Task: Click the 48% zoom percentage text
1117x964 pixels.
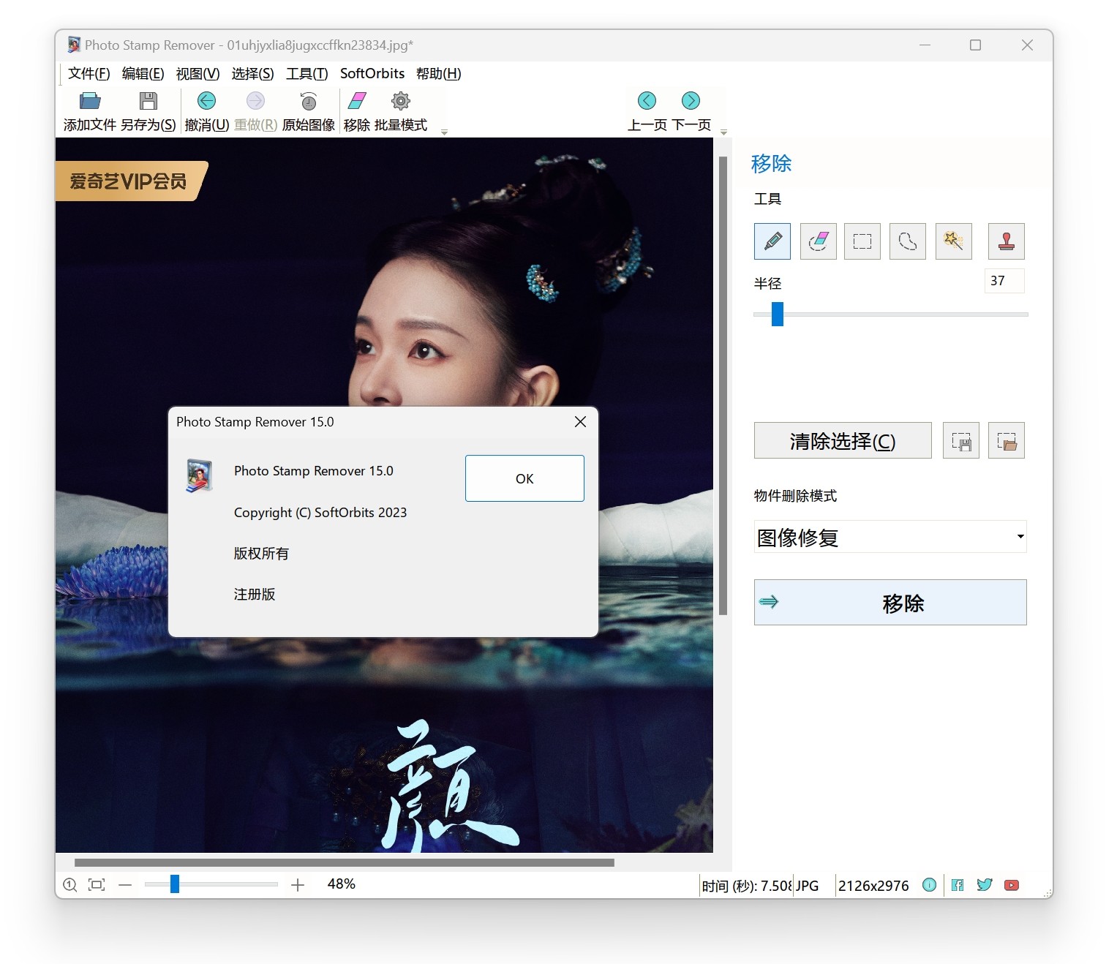Action: [342, 884]
